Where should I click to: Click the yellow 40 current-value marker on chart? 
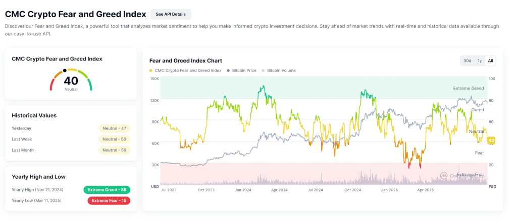491,140
